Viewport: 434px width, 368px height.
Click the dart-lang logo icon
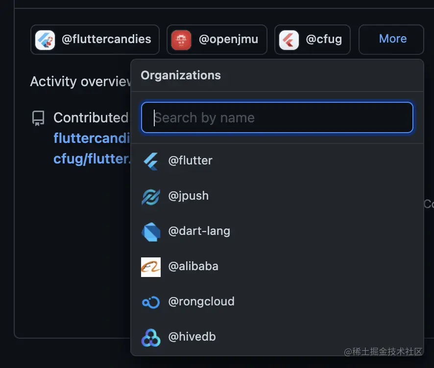point(151,231)
